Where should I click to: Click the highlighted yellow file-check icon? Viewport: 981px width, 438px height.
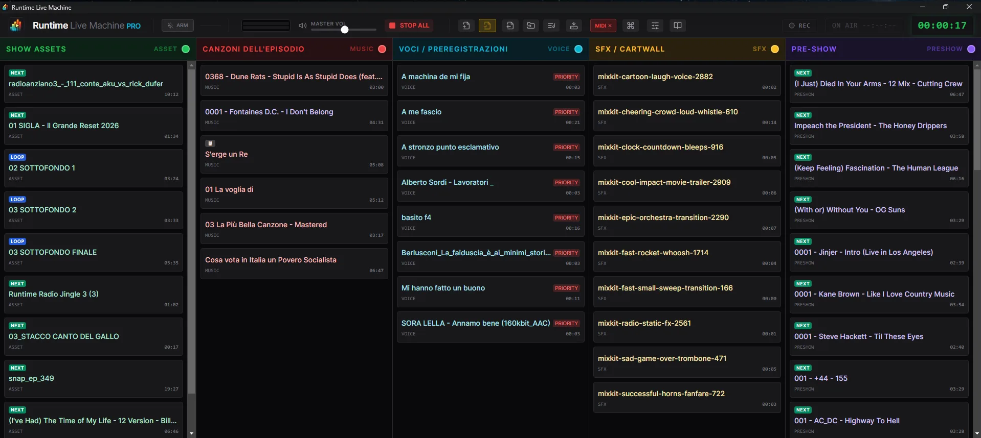(x=487, y=26)
